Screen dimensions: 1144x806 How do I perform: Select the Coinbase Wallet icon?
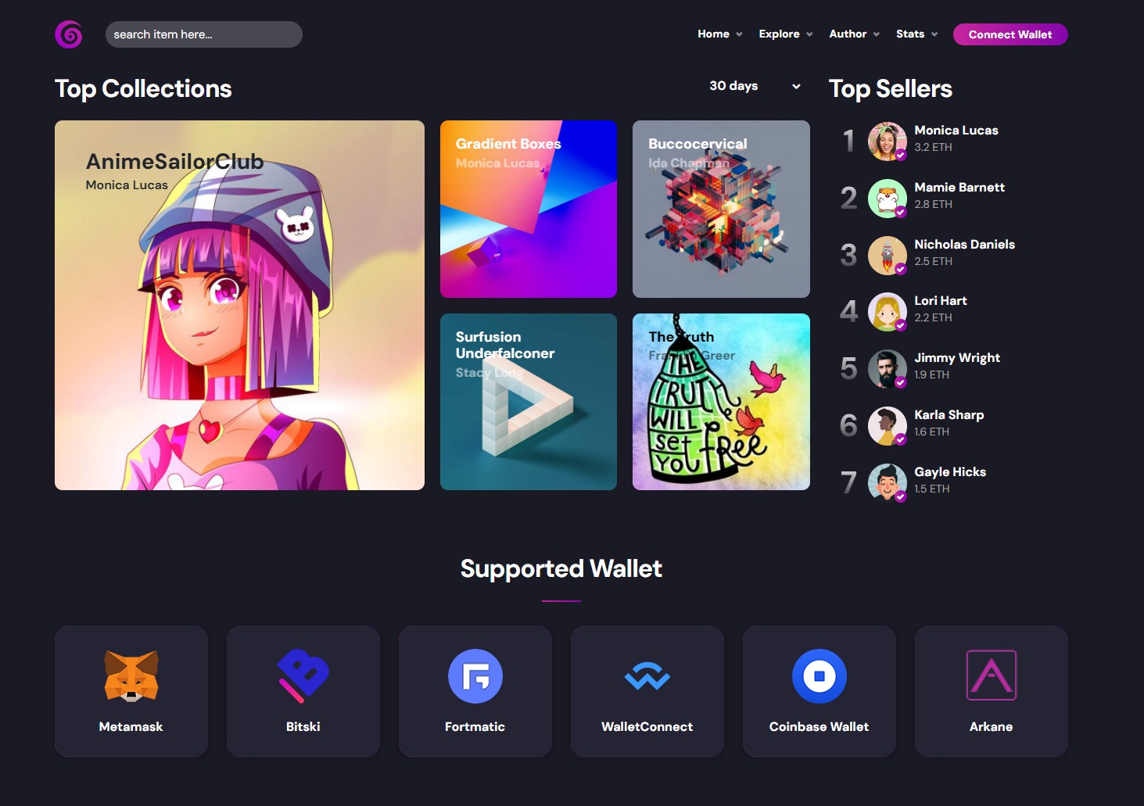819,675
